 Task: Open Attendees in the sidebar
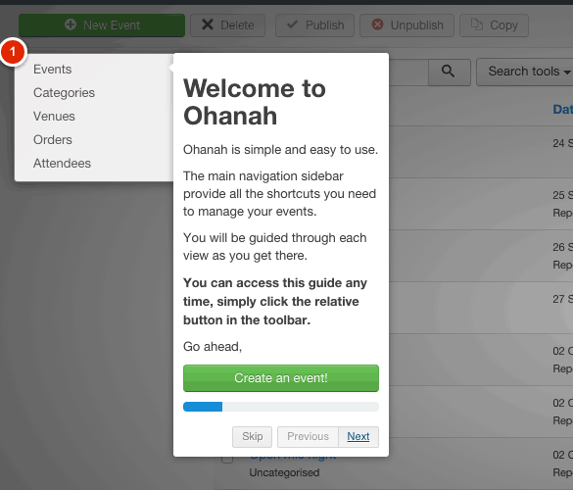coord(62,163)
